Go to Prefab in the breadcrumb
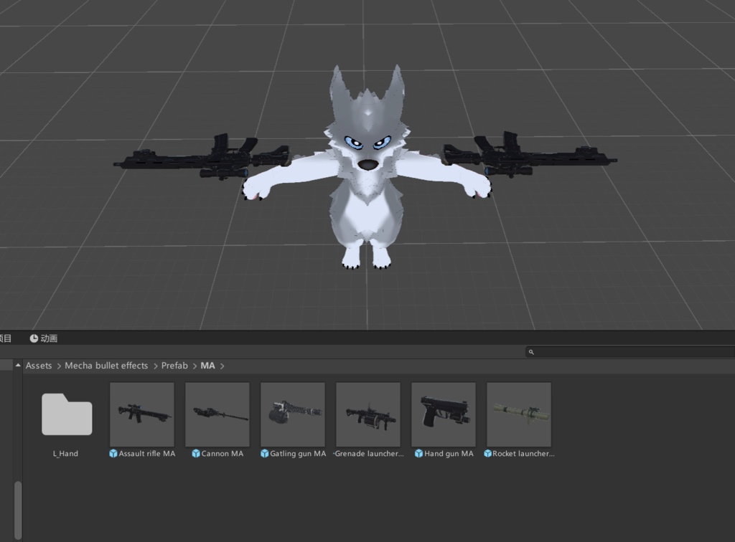735x542 pixels. pyautogui.click(x=174, y=366)
